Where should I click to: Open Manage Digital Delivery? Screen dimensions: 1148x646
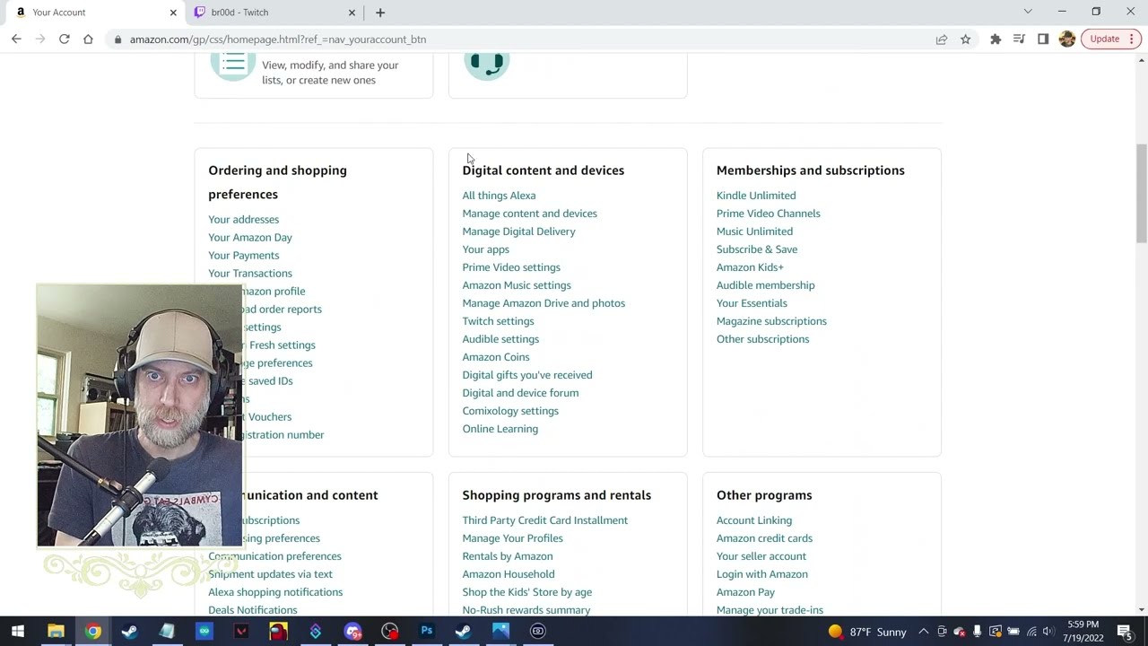pos(519,231)
